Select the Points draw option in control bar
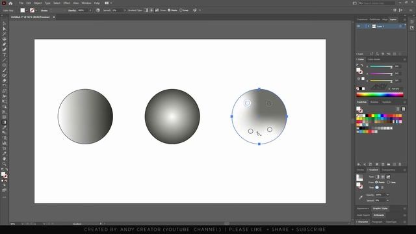The width and height of the screenshot is (416, 234). coord(169,10)
